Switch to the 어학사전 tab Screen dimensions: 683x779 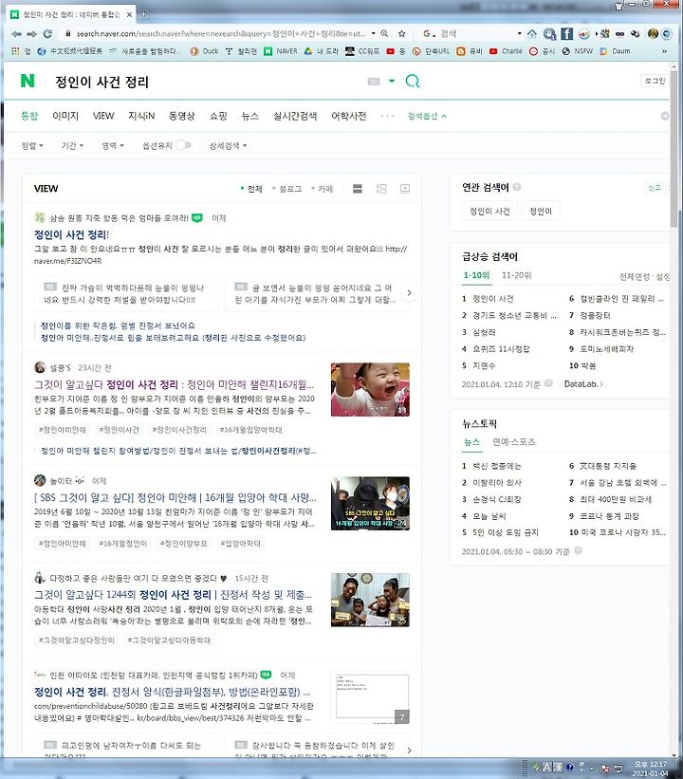(x=349, y=116)
